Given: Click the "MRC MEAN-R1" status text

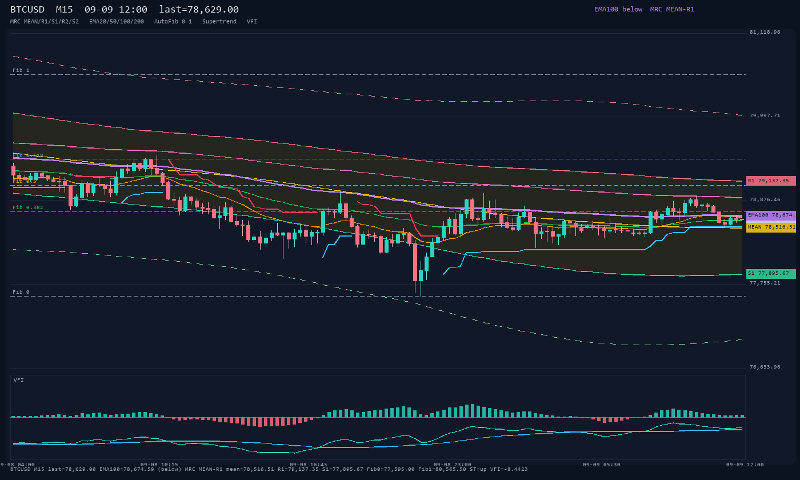Looking at the screenshot, I should 672,9.
